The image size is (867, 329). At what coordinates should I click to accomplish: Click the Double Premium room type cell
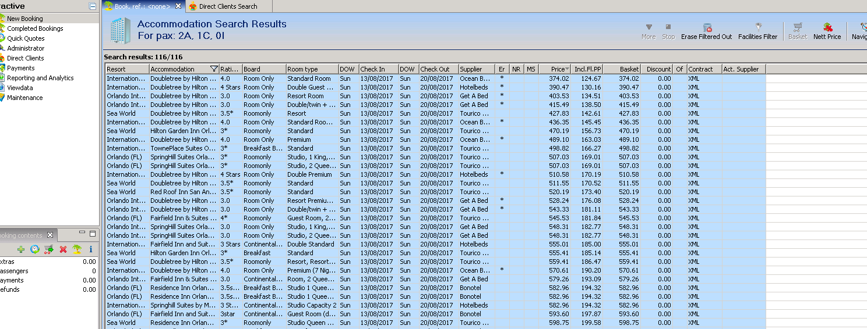(312, 174)
